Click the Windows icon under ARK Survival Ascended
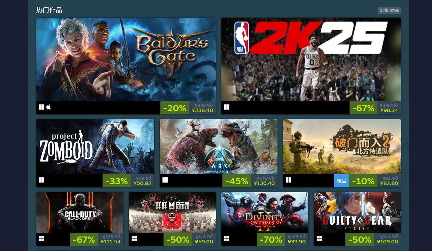The width and height of the screenshot is (432, 251). click(165, 180)
